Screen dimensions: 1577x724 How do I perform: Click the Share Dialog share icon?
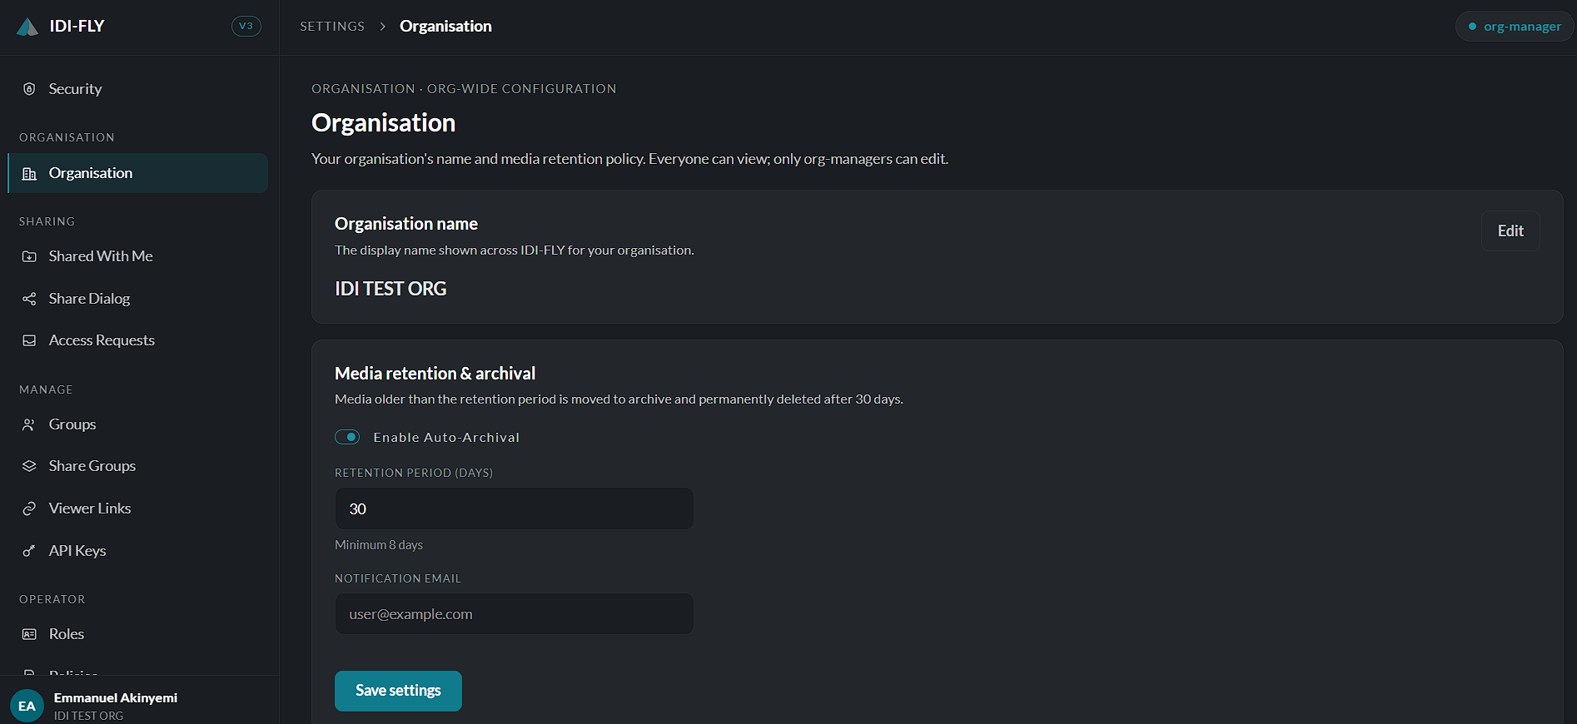pos(29,299)
